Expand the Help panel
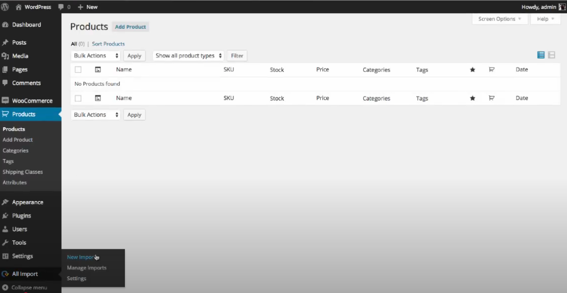Viewport: 567px width, 293px height. click(545, 19)
